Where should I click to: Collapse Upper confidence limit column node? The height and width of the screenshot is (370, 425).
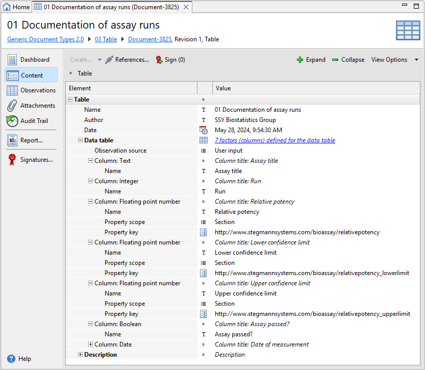(x=90, y=283)
